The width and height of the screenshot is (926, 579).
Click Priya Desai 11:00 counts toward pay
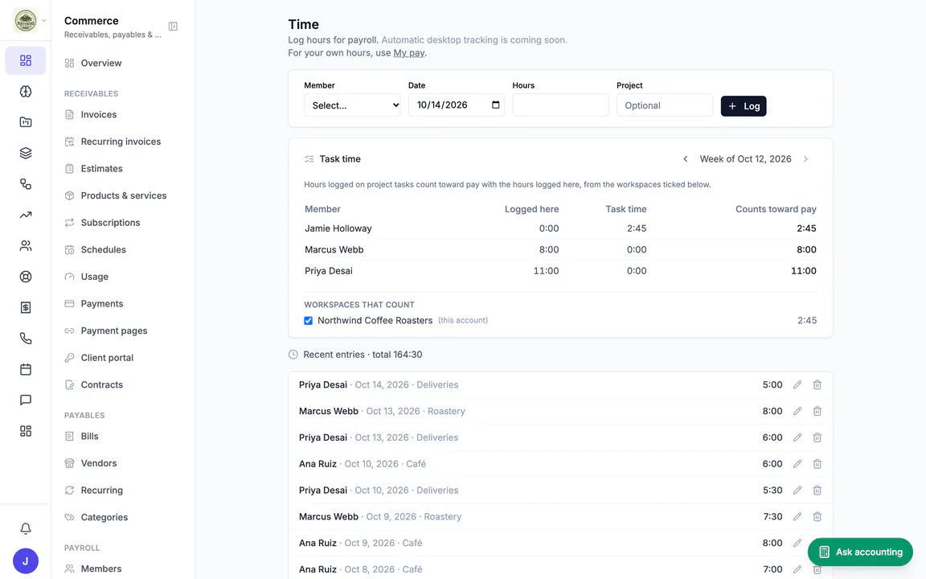[804, 271]
